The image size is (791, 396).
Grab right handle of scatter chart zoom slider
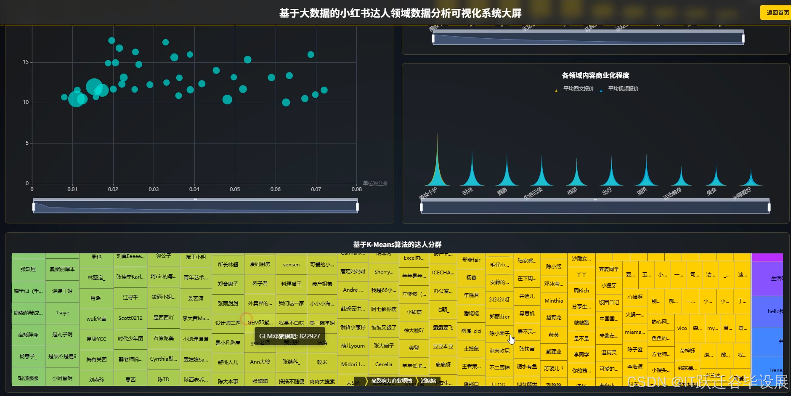[x=357, y=207]
